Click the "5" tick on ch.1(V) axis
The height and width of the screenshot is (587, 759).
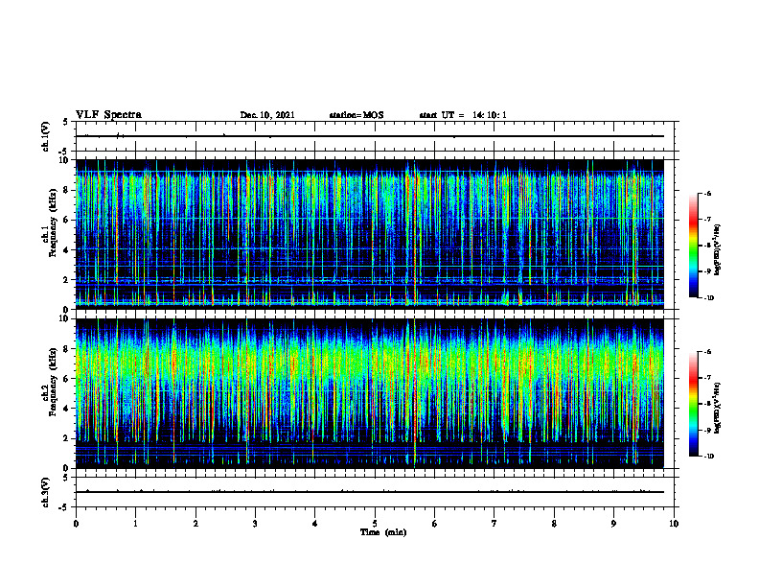[67, 122]
